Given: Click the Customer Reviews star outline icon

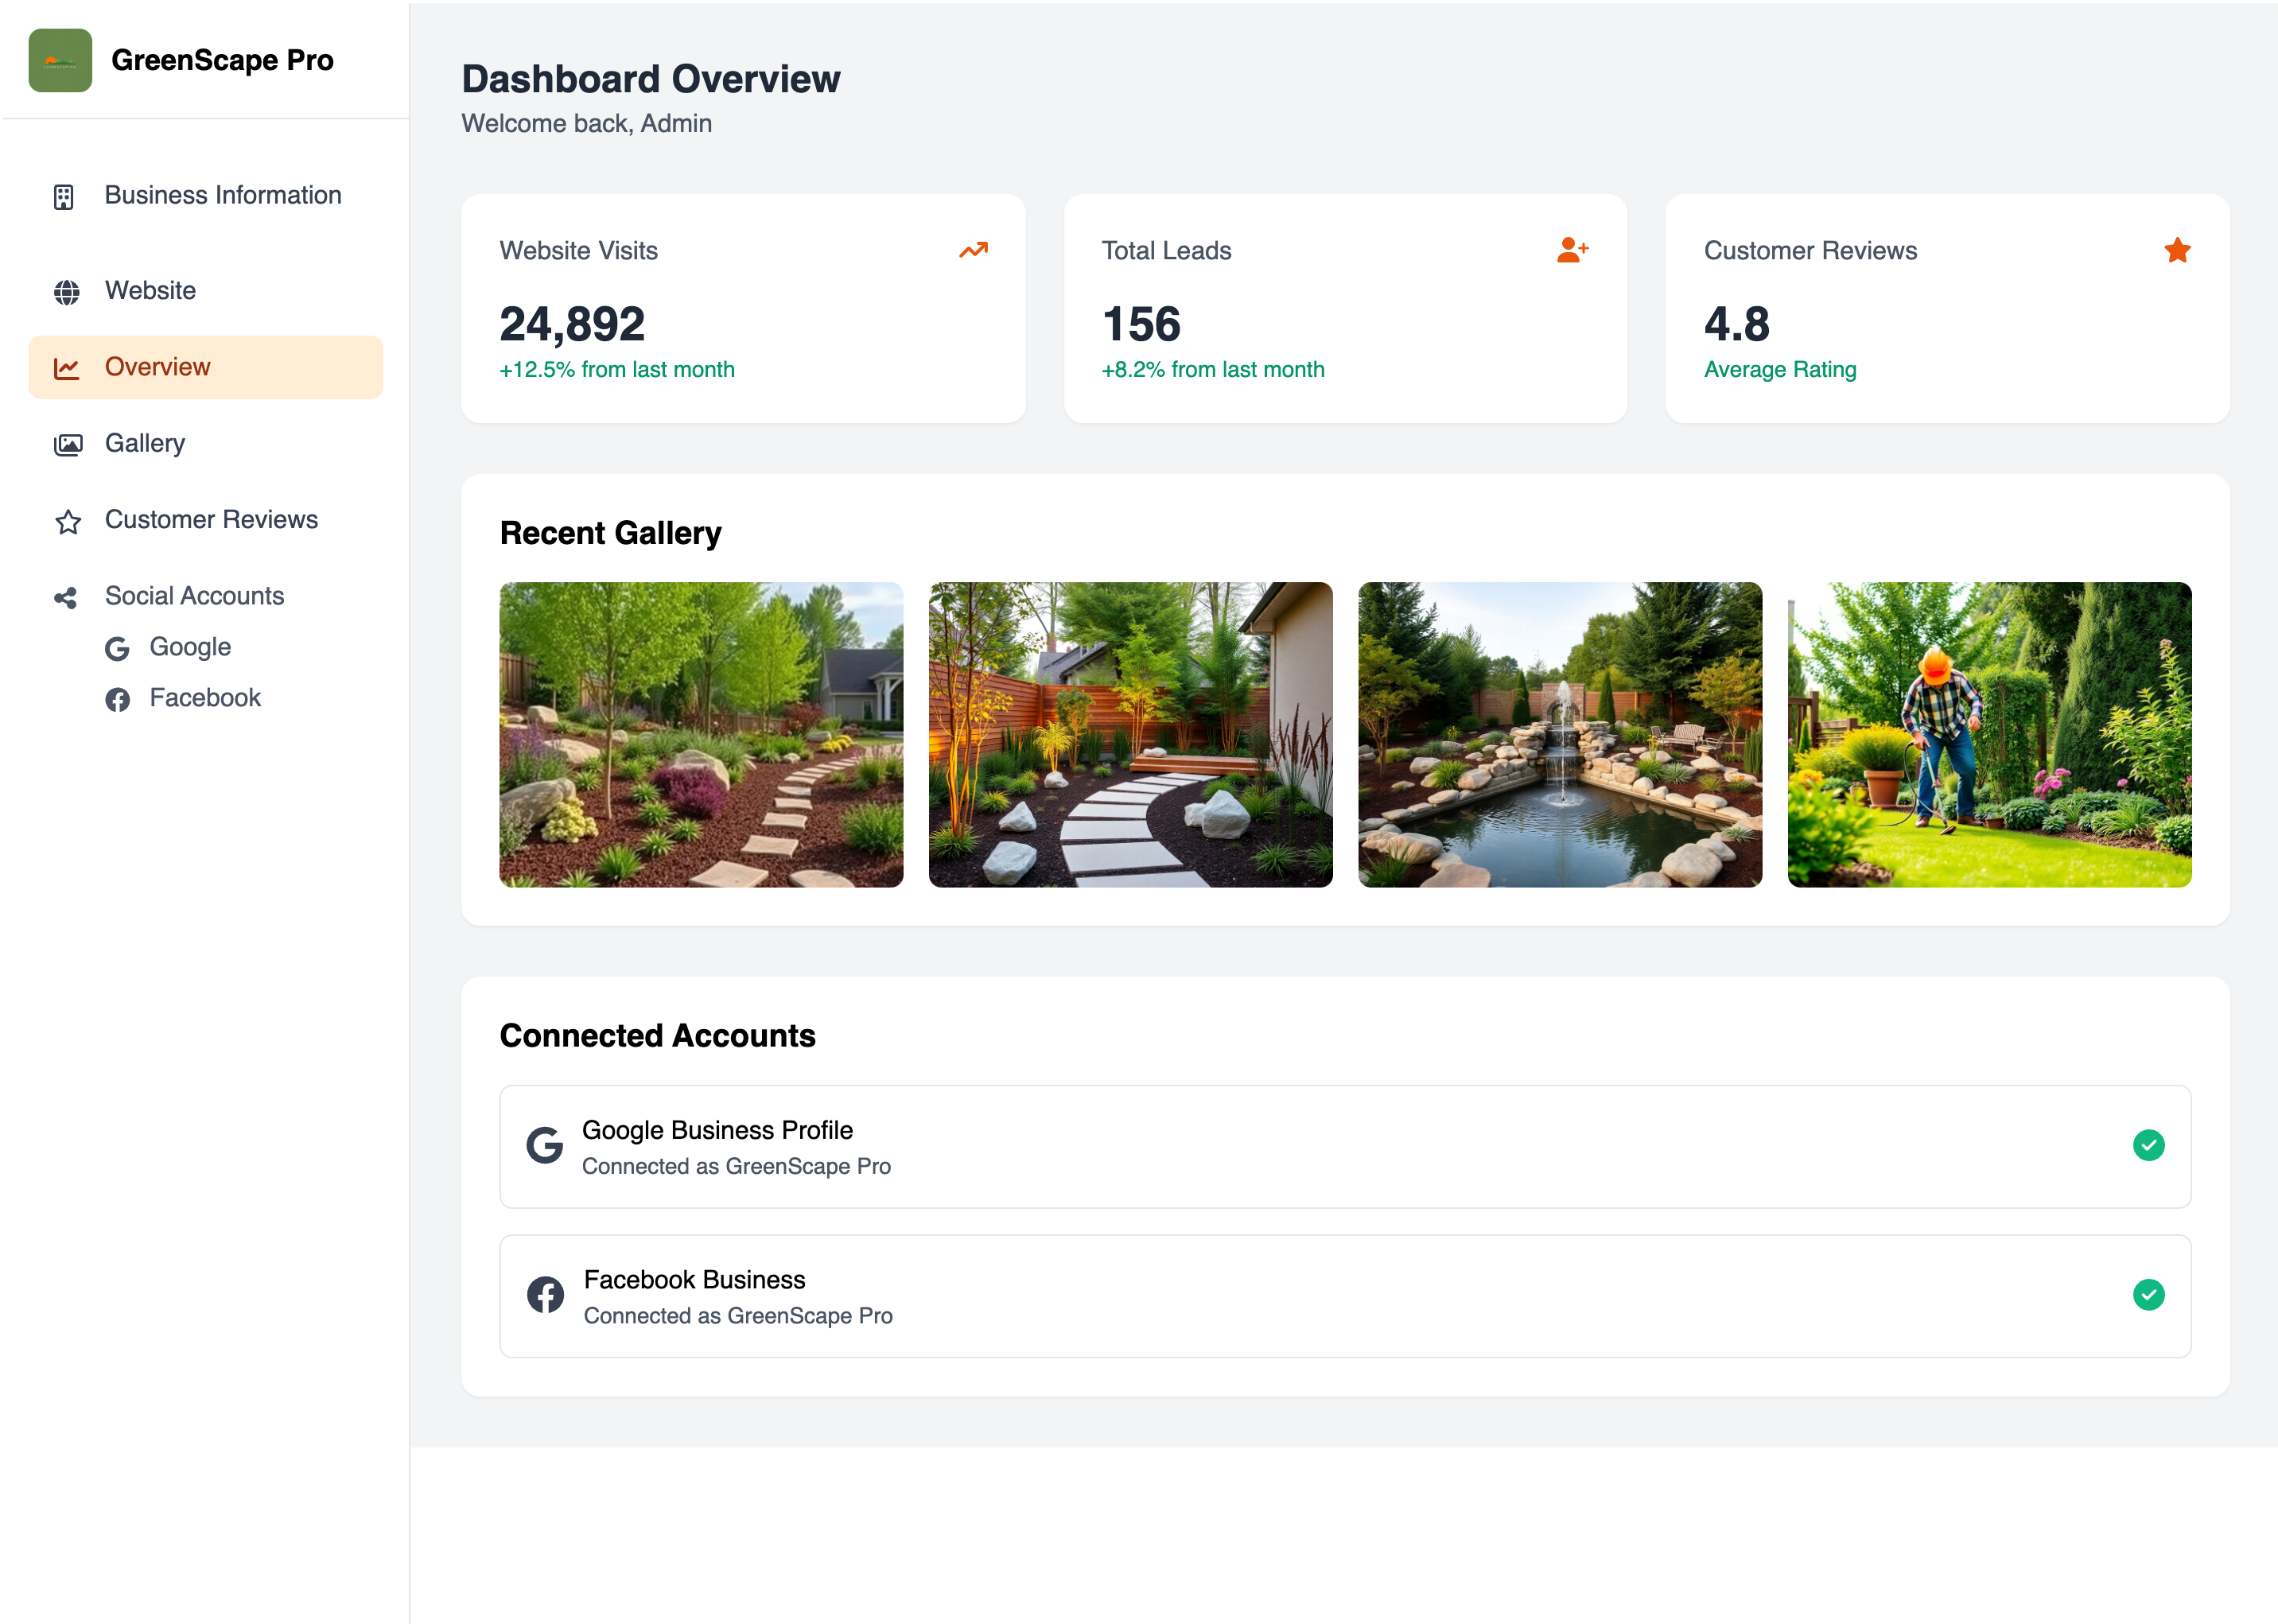Looking at the screenshot, I should pos(67,521).
